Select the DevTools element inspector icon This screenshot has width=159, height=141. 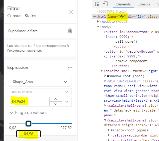tap(97, 4)
